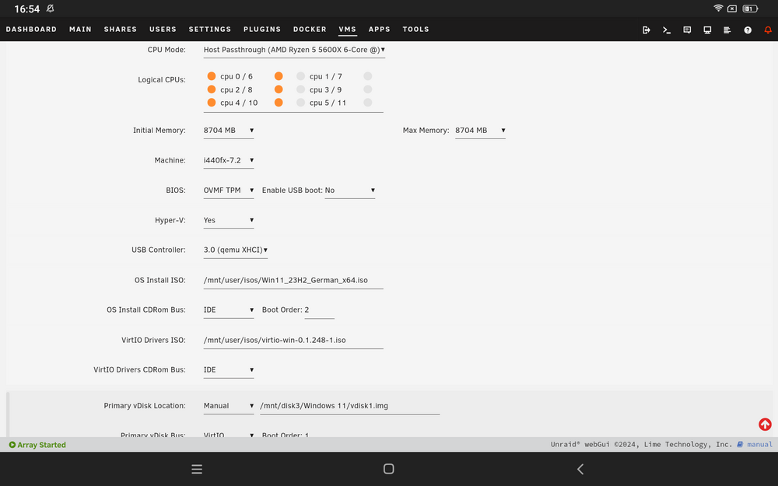Go to the Users tab
The image size is (778, 486).
[163, 30]
